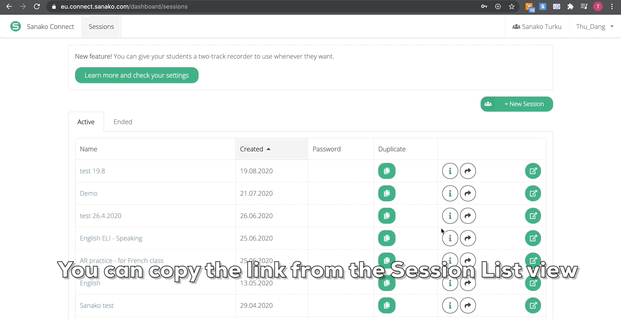
Task: Duplicate the test 19.8 session
Action: (x=387, y=171)
